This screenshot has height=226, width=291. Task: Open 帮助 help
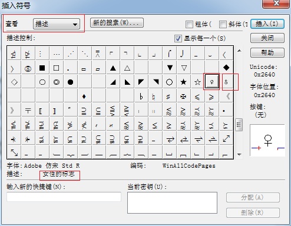[x=267, y=52]
